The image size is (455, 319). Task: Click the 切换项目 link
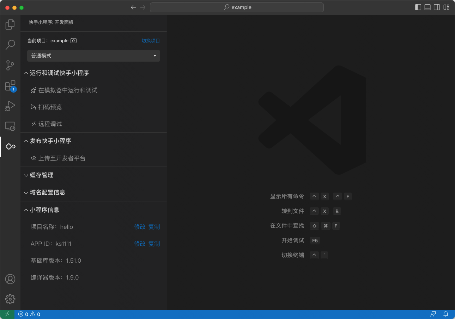click(151, 40)
